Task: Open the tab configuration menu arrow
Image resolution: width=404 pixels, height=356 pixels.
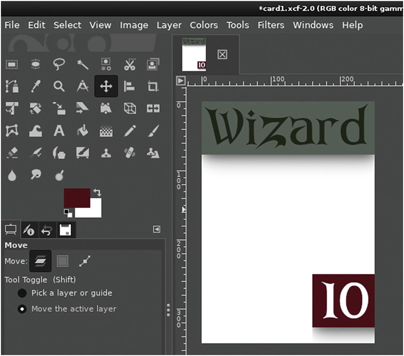Action: click(x=157, y=229)
